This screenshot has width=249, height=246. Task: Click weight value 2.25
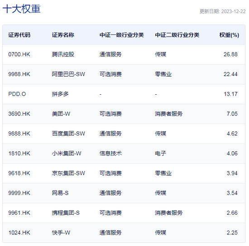232,233
